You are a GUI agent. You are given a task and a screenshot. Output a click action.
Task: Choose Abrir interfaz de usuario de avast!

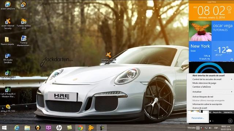click(211, 75)
